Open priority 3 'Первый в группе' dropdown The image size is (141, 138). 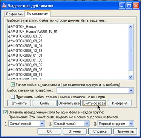click(131, 124)
